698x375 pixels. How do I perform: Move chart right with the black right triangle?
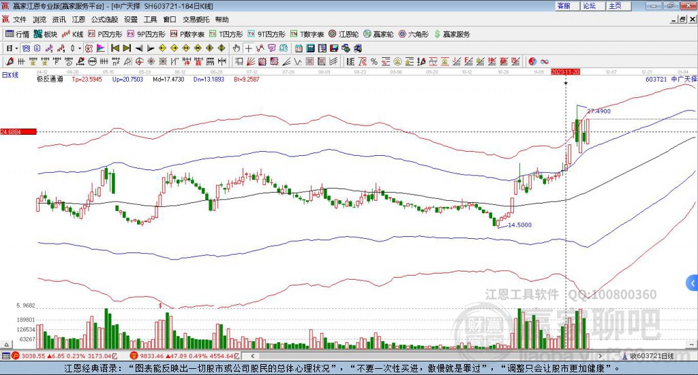tap(151, 48)
